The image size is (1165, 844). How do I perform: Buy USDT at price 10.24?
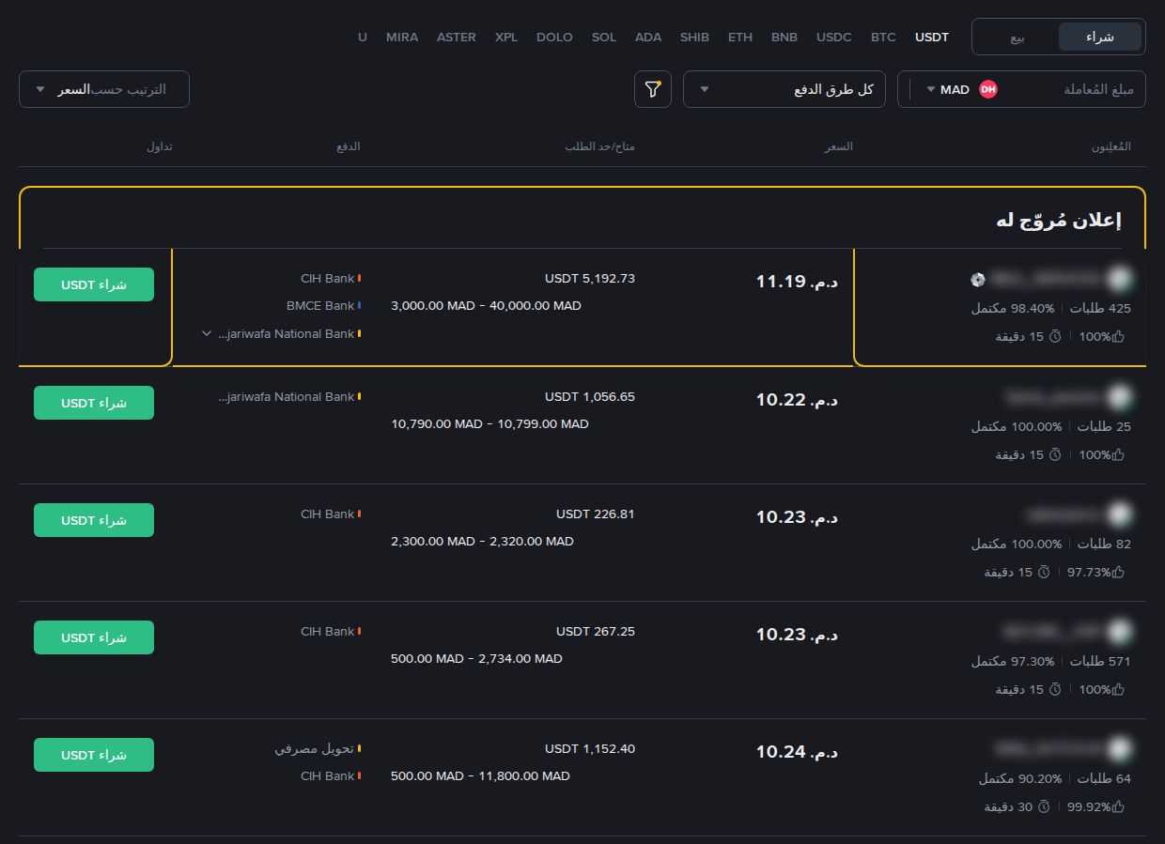tap(94, 755)
